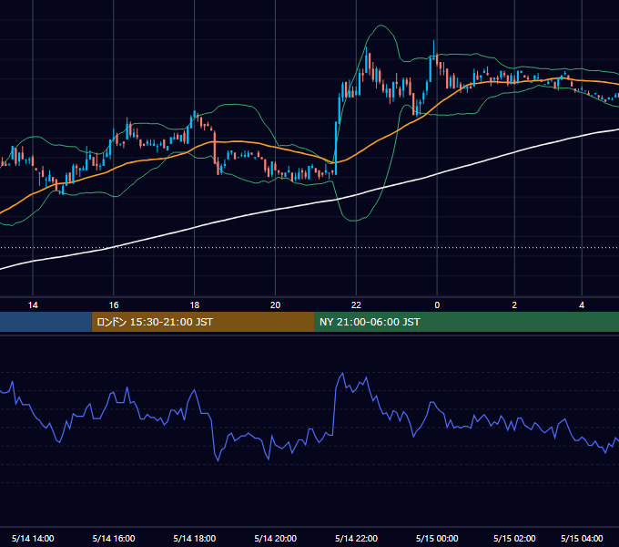This screenshot has height=547, width=619.
Task: Click the 16 hour label on upper axis
Action: tap(114, 305)
